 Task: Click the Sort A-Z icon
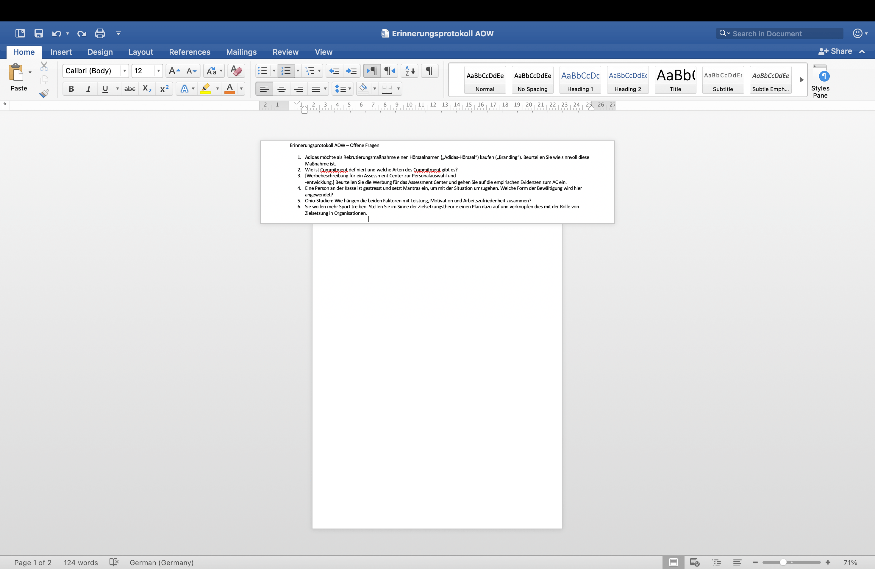(x=409, y=71)
